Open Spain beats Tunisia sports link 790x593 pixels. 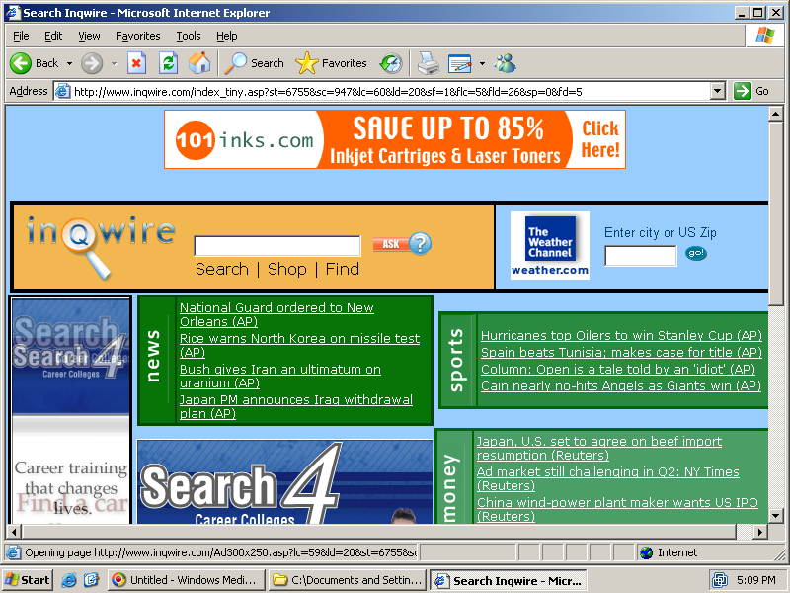pyautogui.click(x=621, y=353)
